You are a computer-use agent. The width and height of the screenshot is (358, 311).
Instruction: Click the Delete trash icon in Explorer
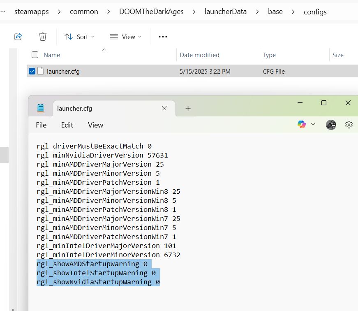[x=42, y=37]
